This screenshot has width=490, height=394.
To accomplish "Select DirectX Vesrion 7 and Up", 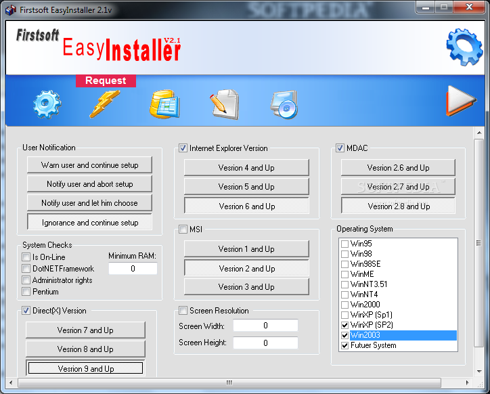I will click(85, 330).
